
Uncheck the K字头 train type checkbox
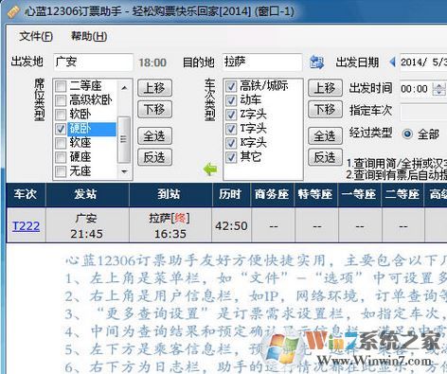coord(231,143)
